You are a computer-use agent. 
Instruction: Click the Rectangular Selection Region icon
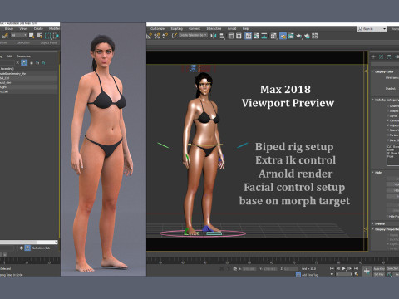[x=48, y=36]
